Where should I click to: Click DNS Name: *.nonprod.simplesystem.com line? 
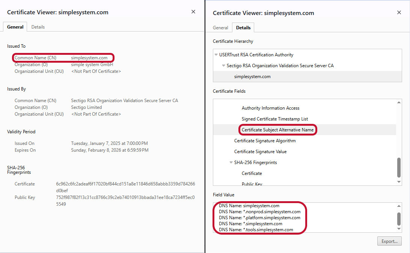pos(260,212)
